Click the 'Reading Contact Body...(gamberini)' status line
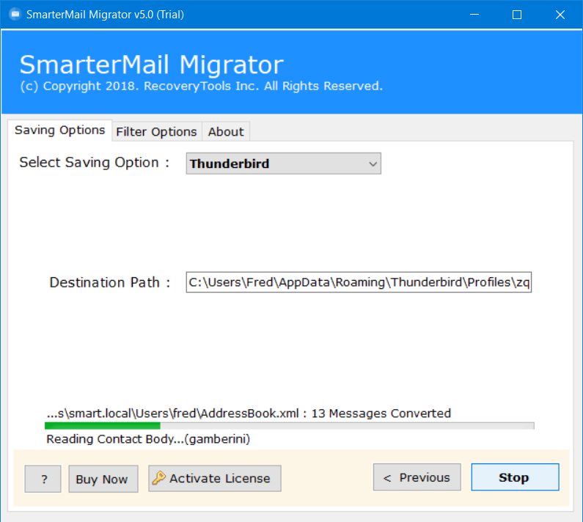This screenshot has width=583, height=522. click(x=148, y=439)
